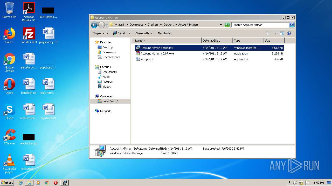The height and width of the screenshot is (186, 332).
Task: Open the Organize menu
Action: click(100, 33)
